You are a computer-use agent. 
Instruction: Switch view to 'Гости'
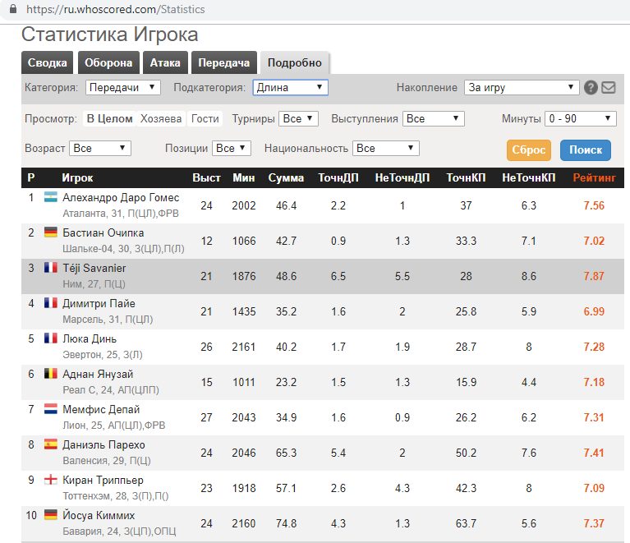pyautogui.click(x=205, y=118)
